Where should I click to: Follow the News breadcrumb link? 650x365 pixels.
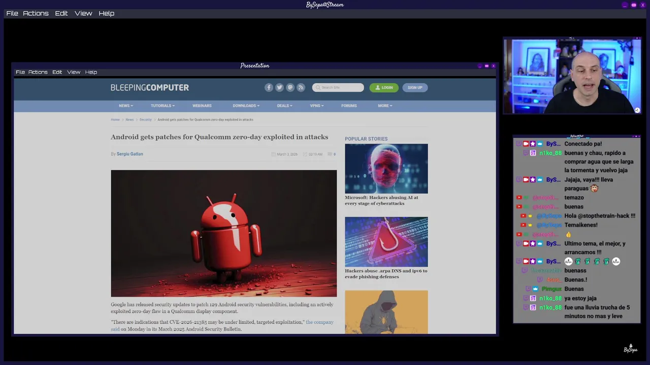point(129,120)
